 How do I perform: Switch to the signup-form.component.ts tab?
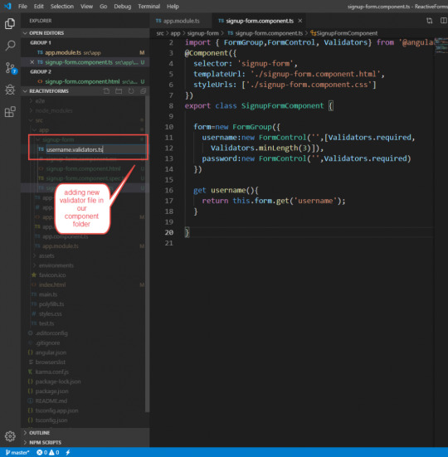[260, 21]
